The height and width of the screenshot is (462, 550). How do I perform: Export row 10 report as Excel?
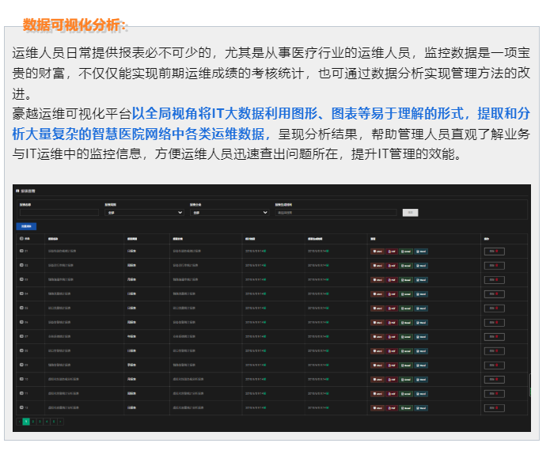click(x=406, y=378)
